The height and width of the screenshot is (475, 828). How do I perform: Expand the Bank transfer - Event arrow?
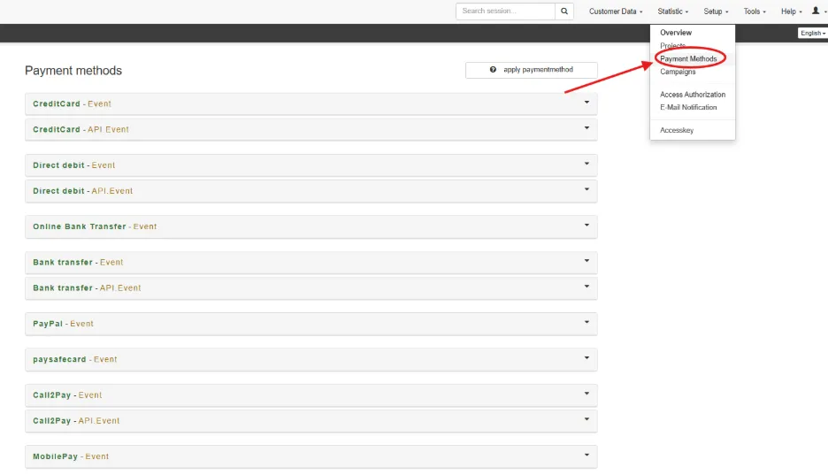point(586,261)
